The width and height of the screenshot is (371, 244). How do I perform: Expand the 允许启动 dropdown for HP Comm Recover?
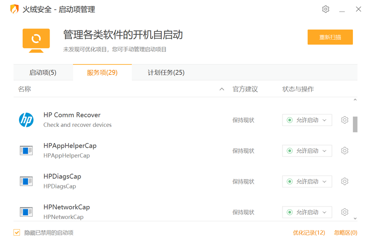(307, 120)
